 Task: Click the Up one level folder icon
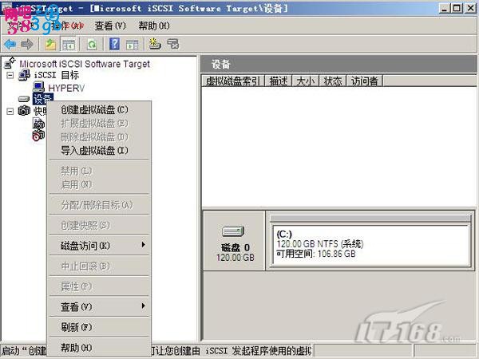[50, 45]
